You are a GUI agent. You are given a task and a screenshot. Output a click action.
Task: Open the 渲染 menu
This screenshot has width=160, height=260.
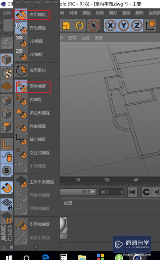coord(126,13)
